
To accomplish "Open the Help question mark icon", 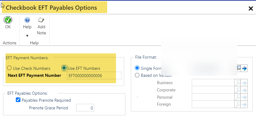I will pos(27,20).
